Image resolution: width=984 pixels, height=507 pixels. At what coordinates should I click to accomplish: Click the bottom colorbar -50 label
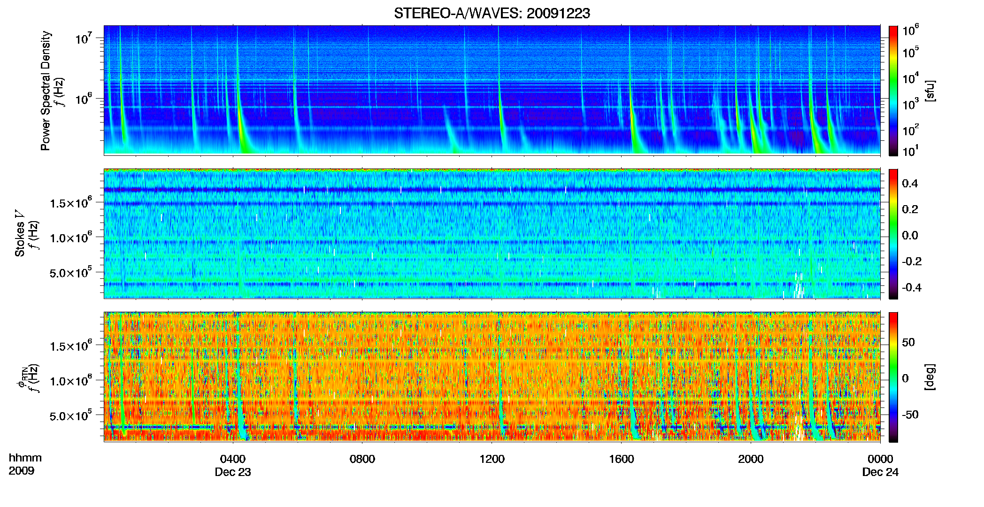910,415
